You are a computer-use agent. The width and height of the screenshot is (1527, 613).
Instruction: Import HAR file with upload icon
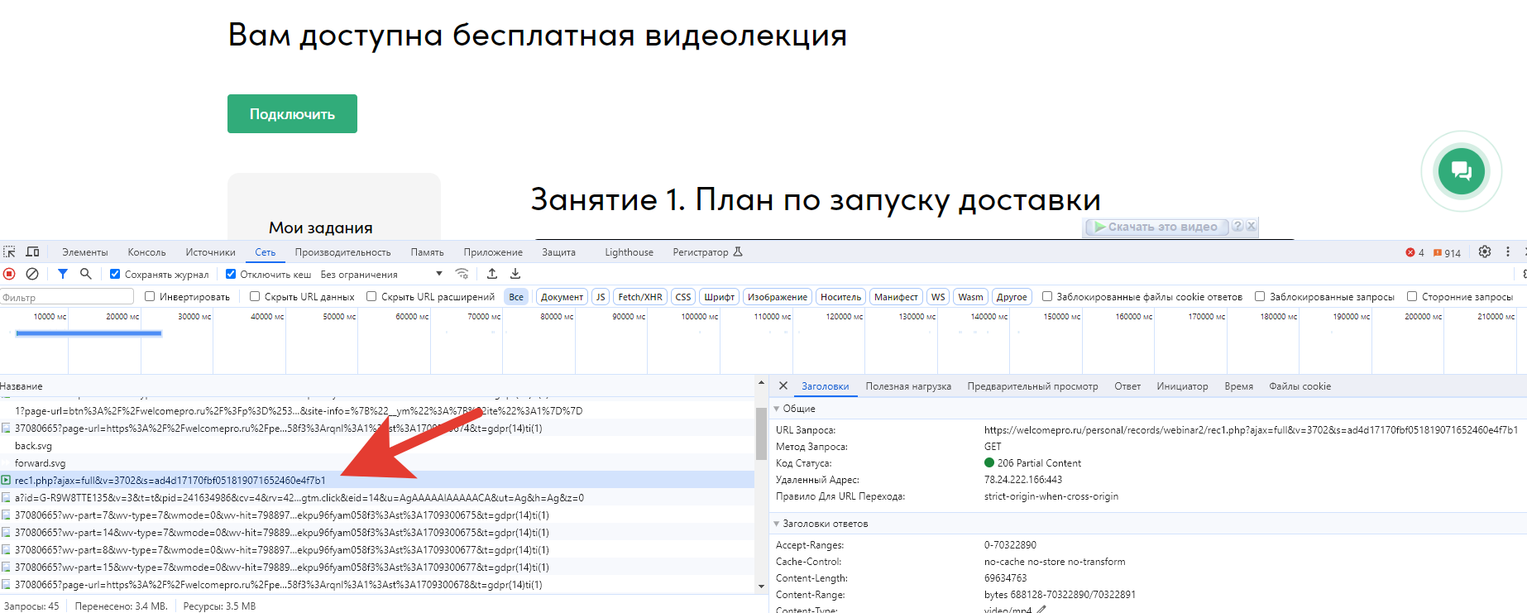tap(492, 274)
